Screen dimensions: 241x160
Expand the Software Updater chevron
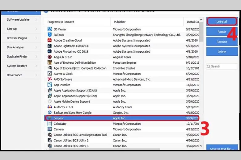pyautogui.click(x=36, y=19)
